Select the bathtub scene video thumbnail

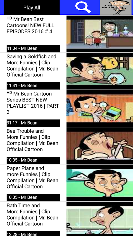coord(100,219)
